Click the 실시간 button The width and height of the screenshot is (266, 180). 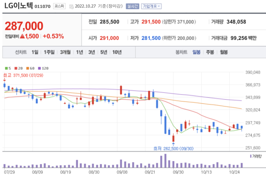click(133, 6)
